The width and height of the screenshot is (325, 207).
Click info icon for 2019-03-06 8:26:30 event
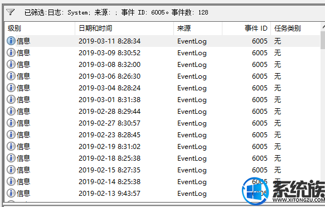pos(11,76)
